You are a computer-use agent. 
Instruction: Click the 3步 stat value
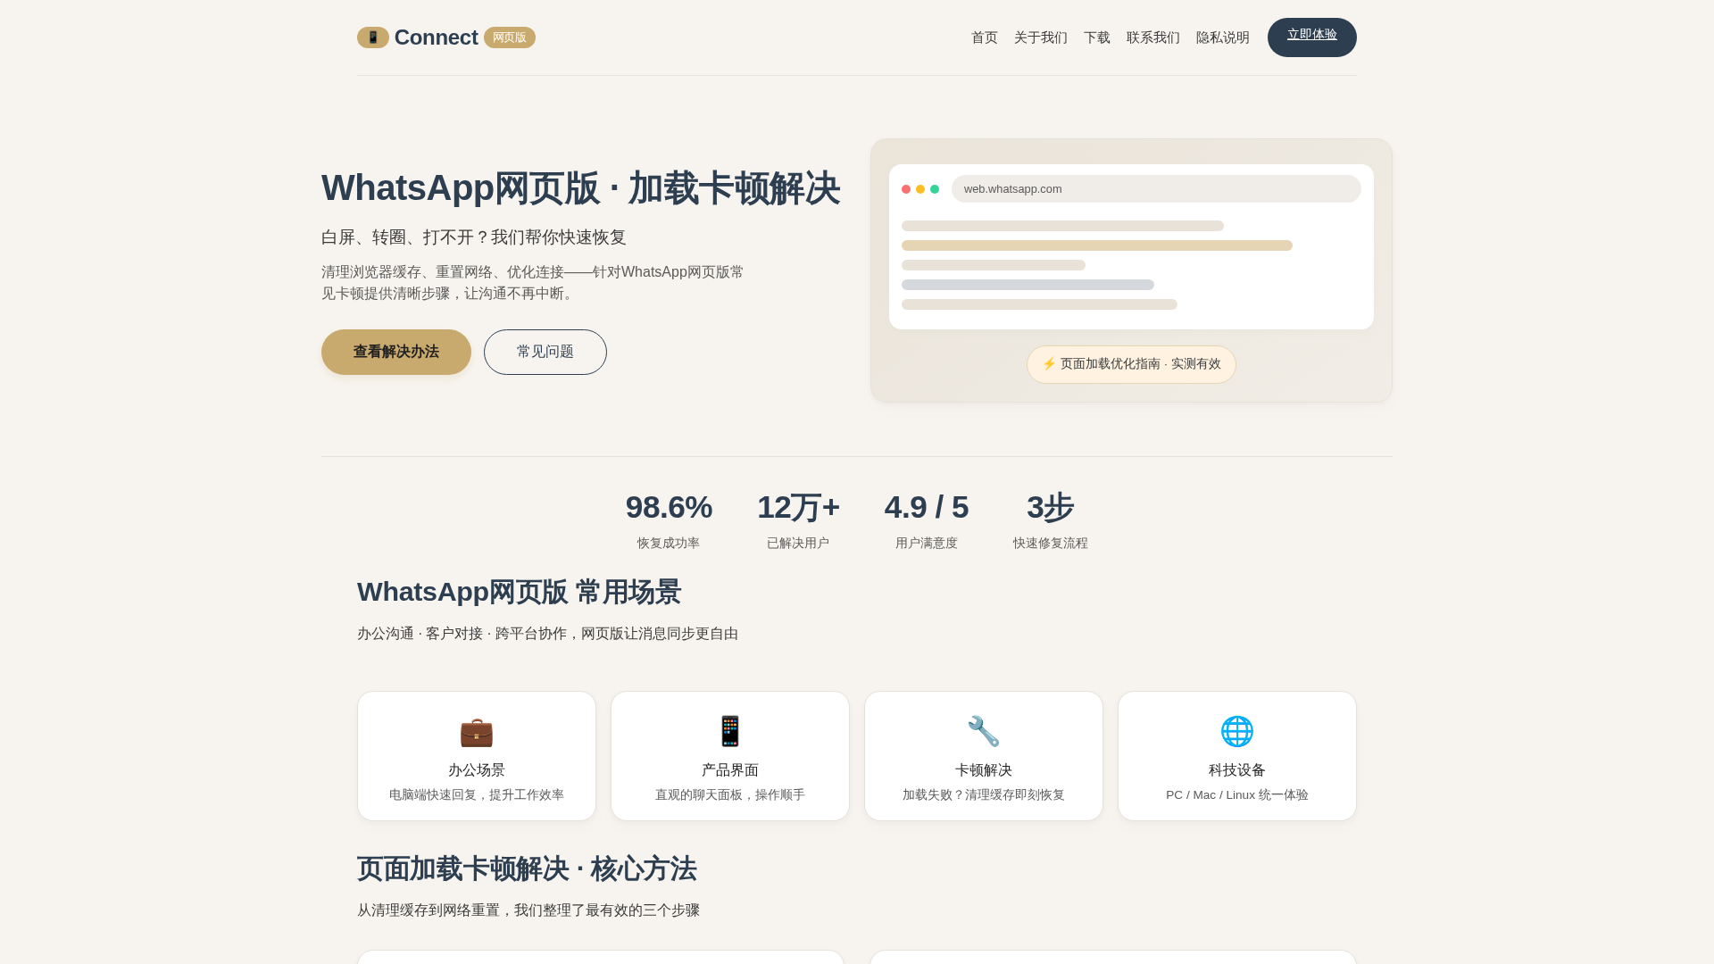[1051, 507]
